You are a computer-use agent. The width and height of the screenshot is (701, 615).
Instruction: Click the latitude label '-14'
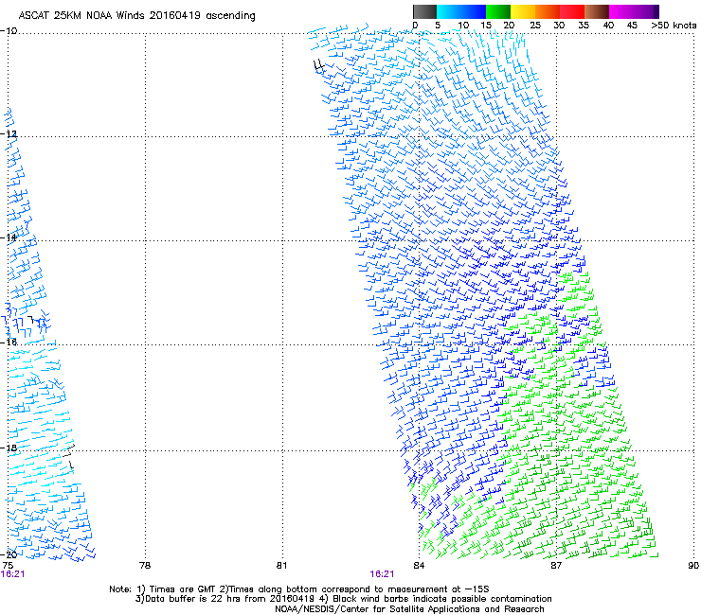pos(9,237)
